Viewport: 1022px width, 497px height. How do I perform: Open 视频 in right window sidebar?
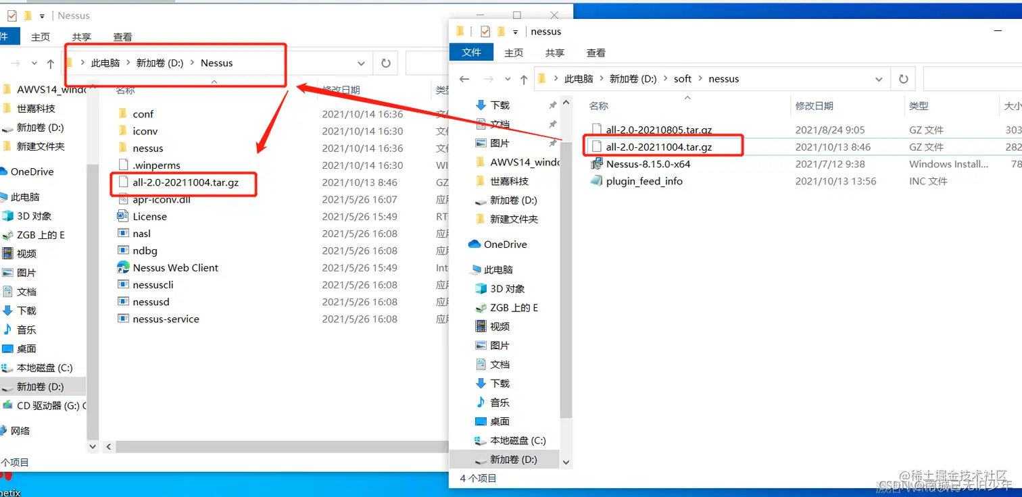click(500, 326)
